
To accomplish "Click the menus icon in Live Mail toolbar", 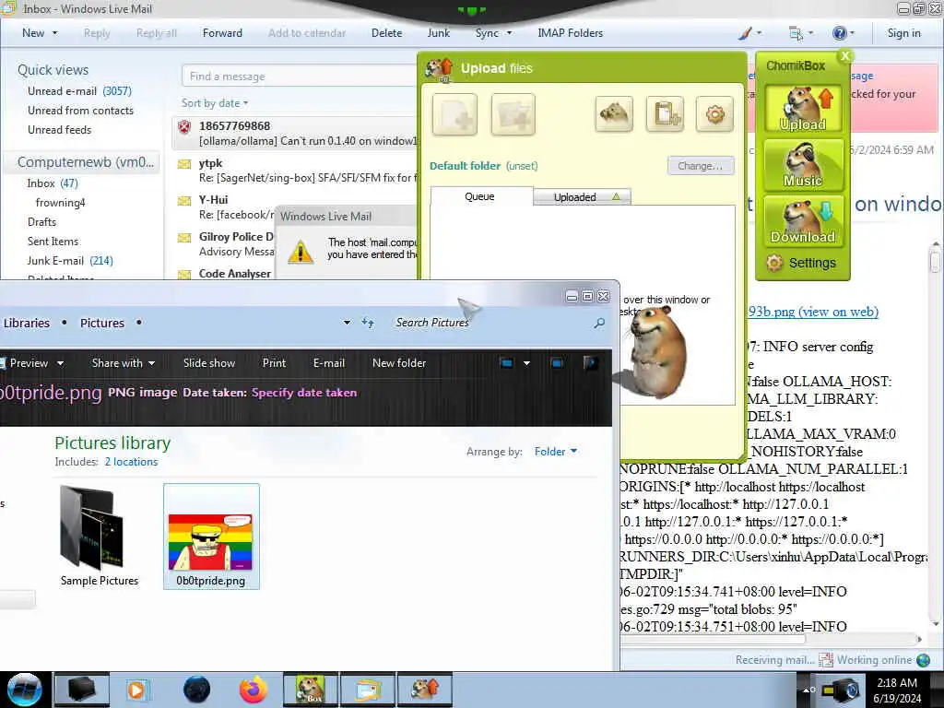I will coord(796,34).
